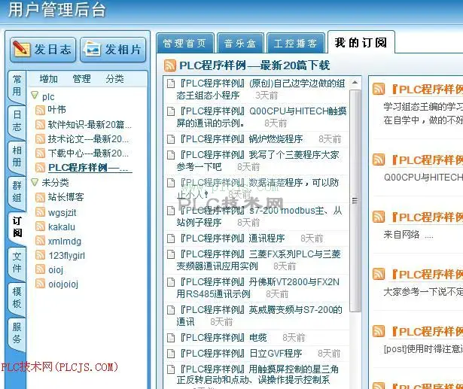Viewport: 463px width, 389px height.
Task: Click RSS icon of article summary 来自网络
Action: tap(379, 217)
